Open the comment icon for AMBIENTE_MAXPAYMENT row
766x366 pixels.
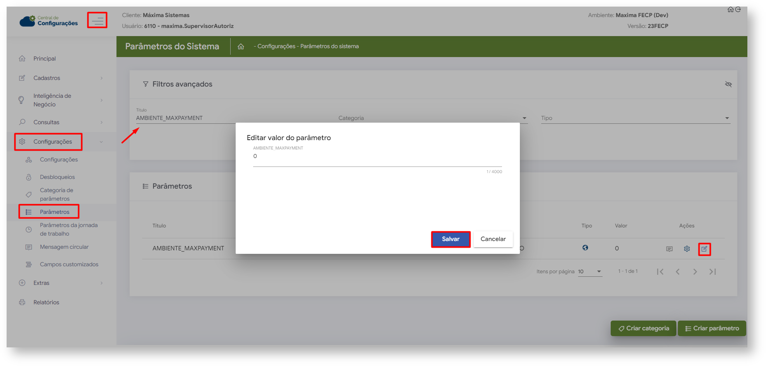pyautogui.click(x=669, y=249)
